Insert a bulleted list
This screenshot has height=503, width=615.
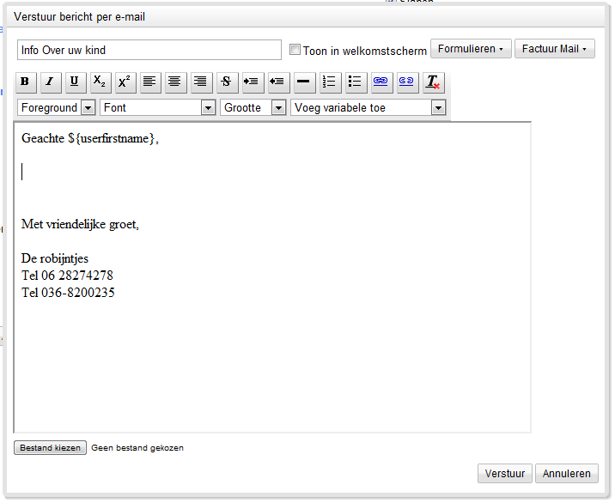pos(355,82)
